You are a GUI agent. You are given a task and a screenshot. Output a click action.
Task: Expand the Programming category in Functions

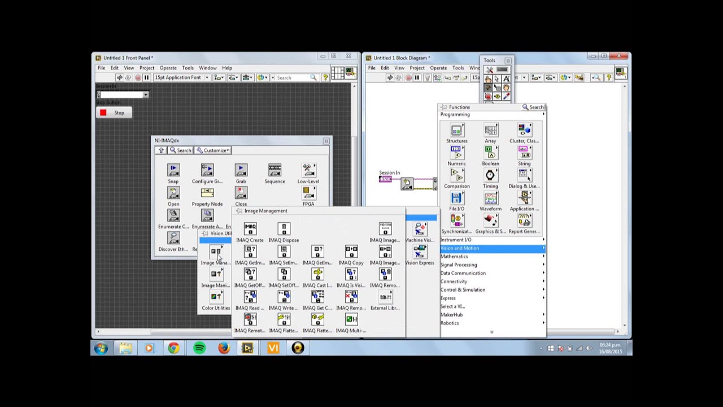492,114
